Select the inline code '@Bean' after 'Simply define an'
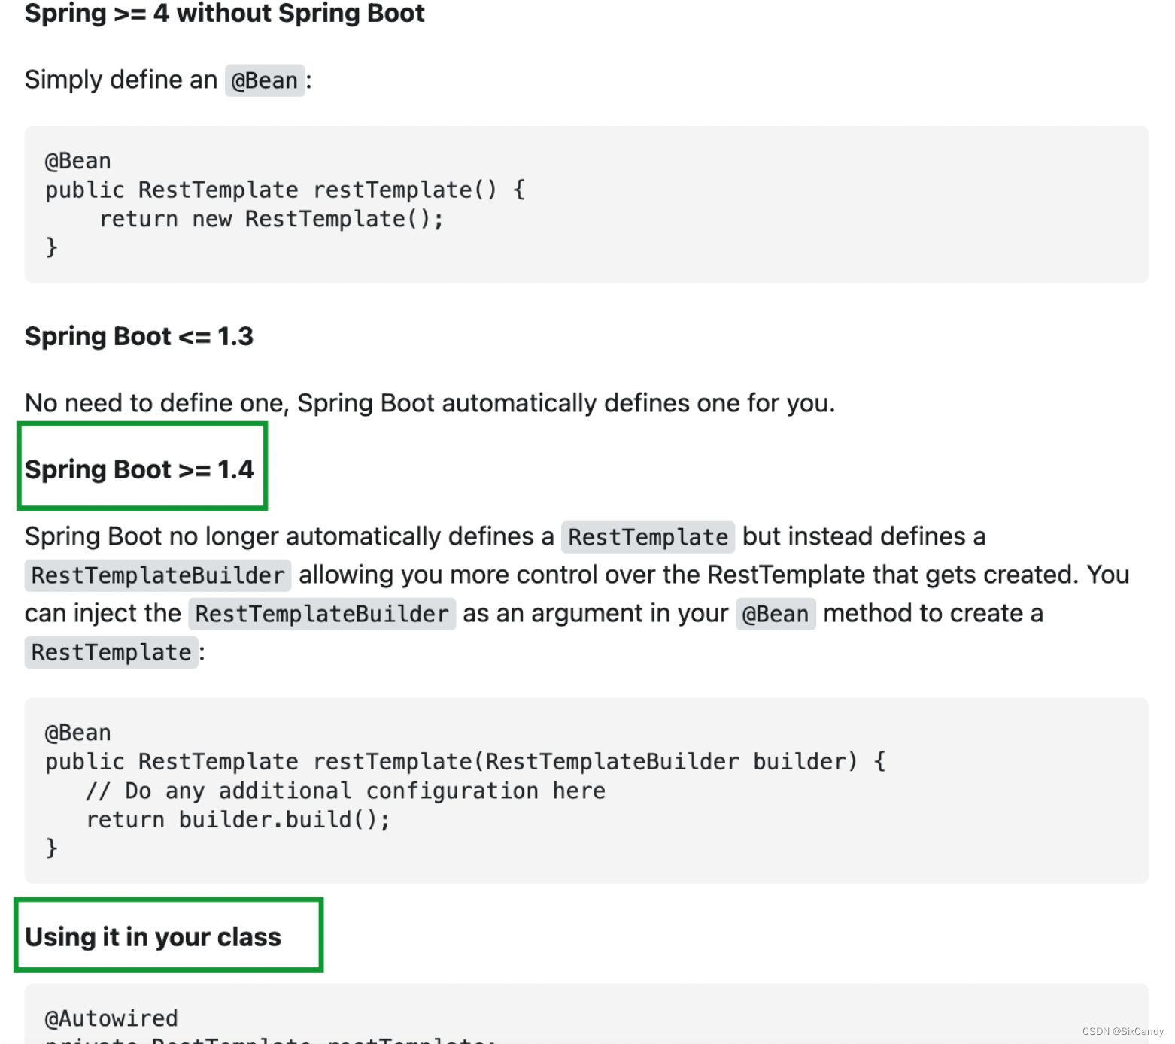Screen dimensions: 1175x1044 (x=263, y=80)
